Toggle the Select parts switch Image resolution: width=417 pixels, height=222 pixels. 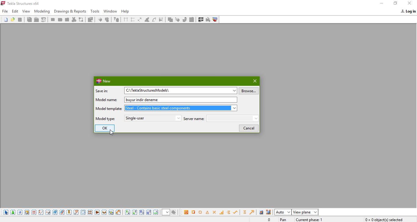click(20, 212)
